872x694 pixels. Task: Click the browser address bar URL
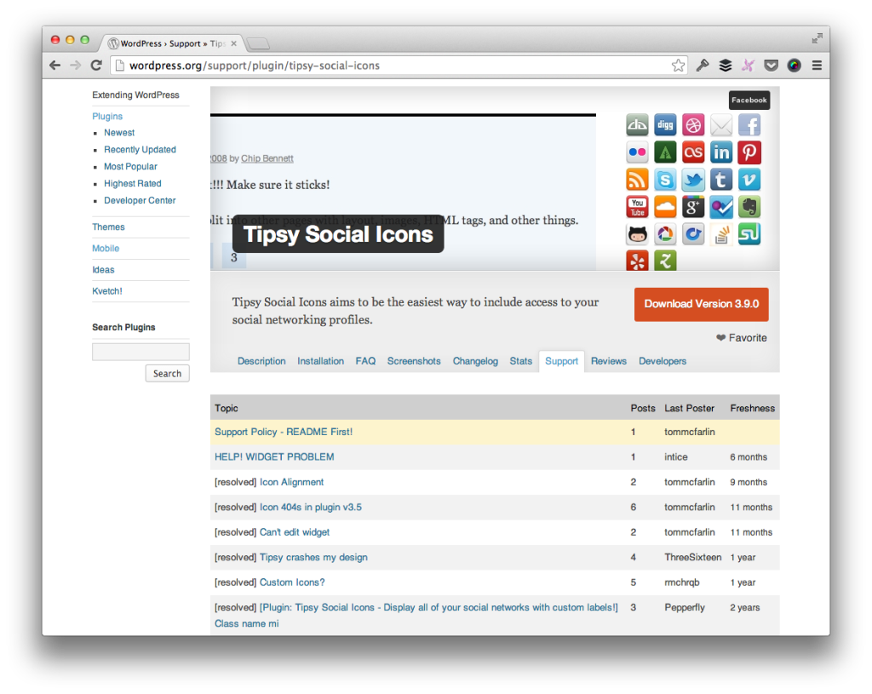pyautogui.click(x=254, y=66)
